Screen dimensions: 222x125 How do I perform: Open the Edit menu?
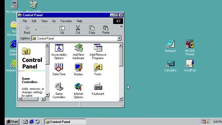coord(34,21)
